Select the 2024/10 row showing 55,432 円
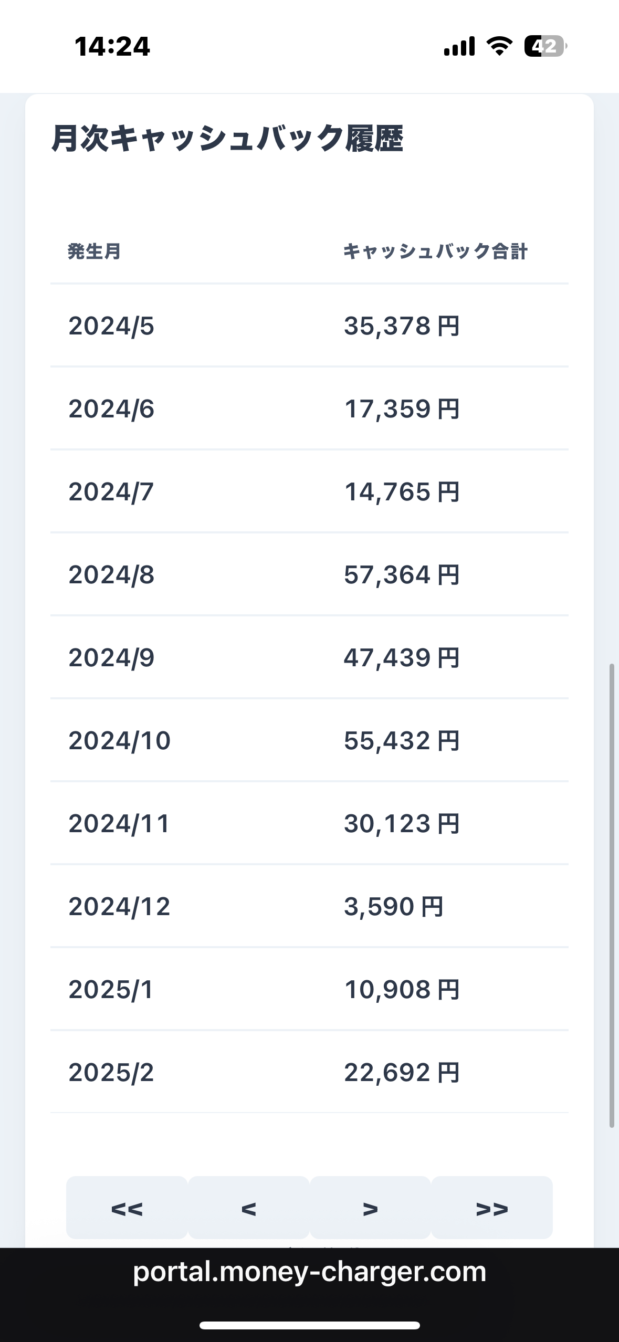The height and width of the screenshot is (1342, 619). click(309, 740)
